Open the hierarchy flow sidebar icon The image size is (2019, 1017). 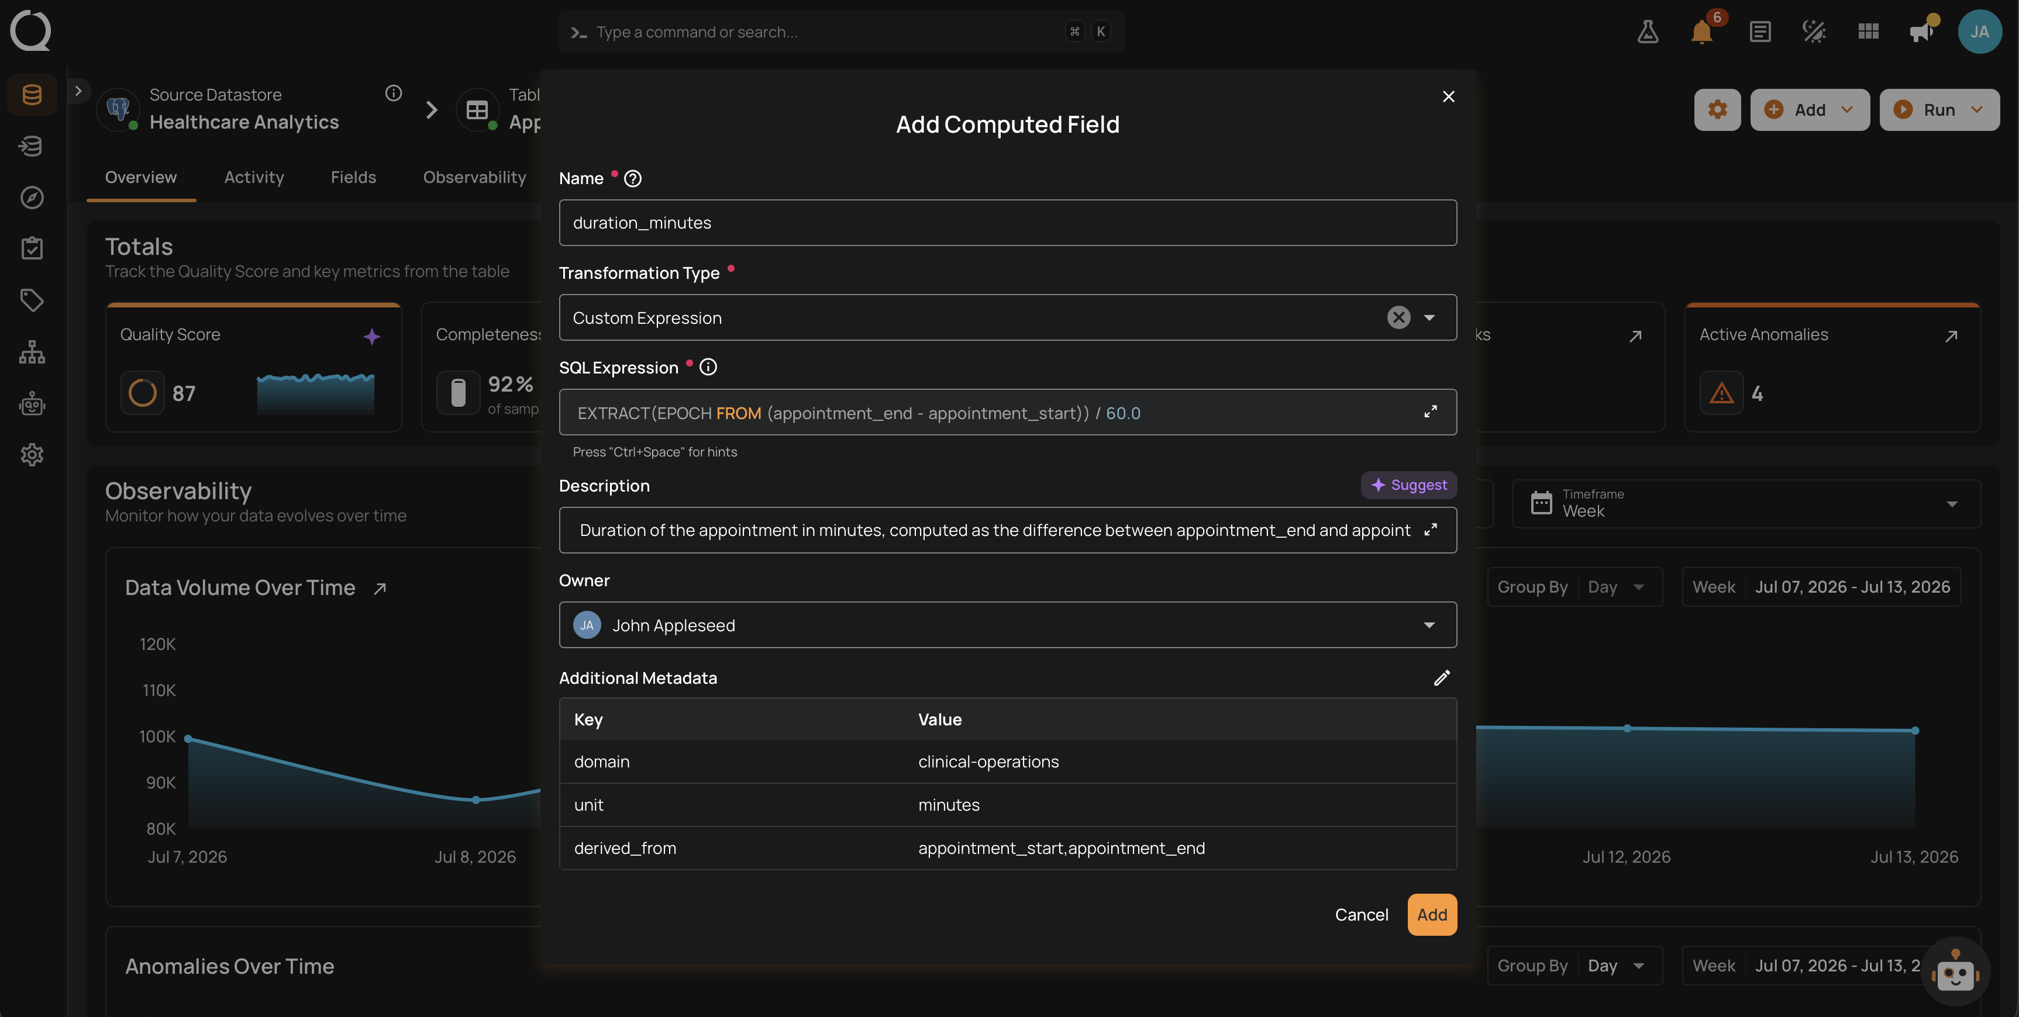[32, 352]
